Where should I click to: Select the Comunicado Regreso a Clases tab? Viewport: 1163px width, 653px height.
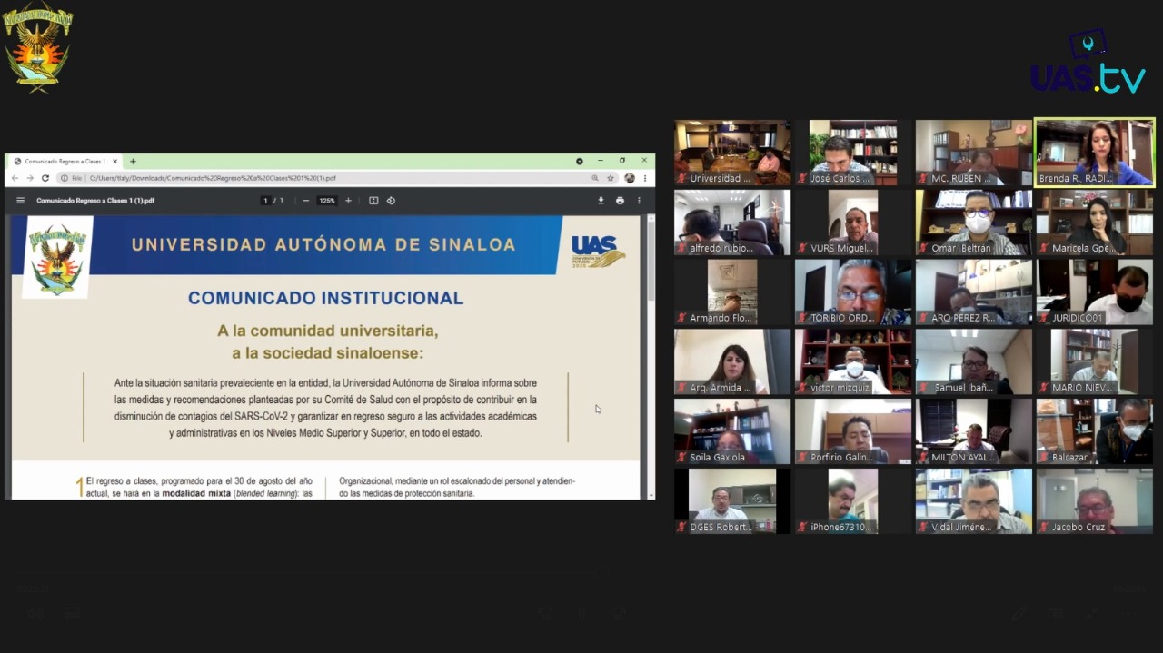click(66, 162)
